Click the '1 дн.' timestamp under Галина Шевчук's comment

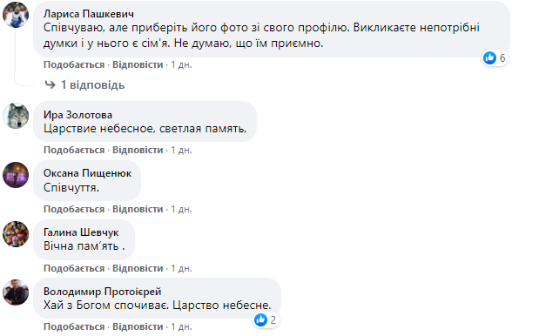181,268
